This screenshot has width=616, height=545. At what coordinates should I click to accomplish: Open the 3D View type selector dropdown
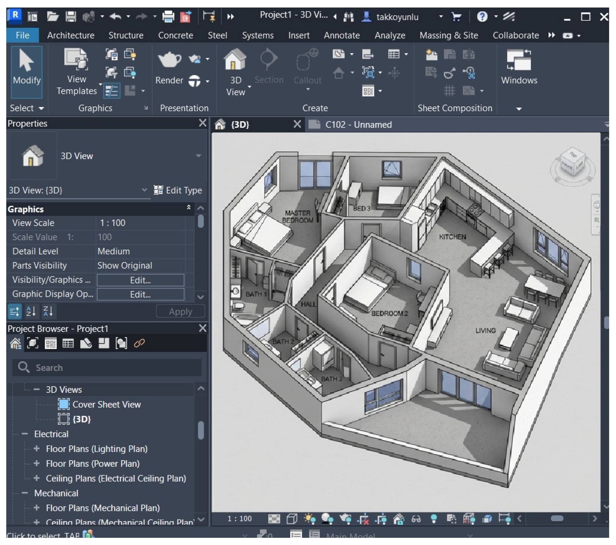(x=198, y=156)
